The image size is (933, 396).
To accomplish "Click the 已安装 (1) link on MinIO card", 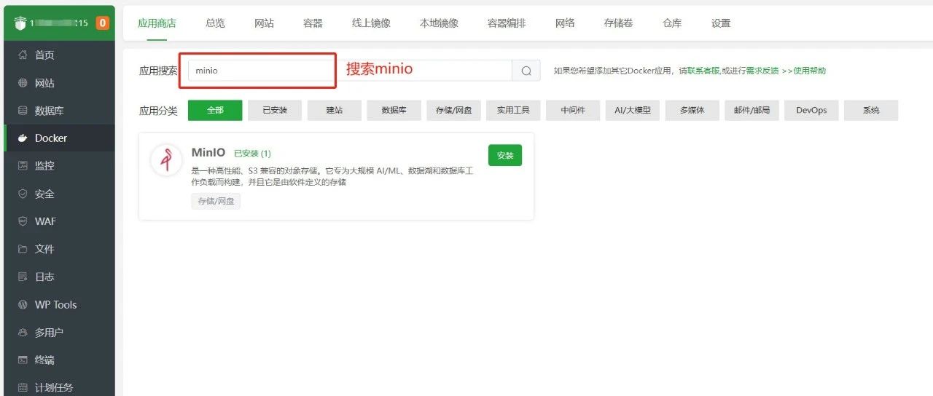I will [252, 154].
